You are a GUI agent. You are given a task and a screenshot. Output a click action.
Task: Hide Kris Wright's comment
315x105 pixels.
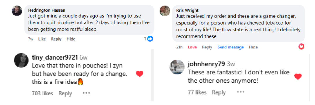pos(253,47)
